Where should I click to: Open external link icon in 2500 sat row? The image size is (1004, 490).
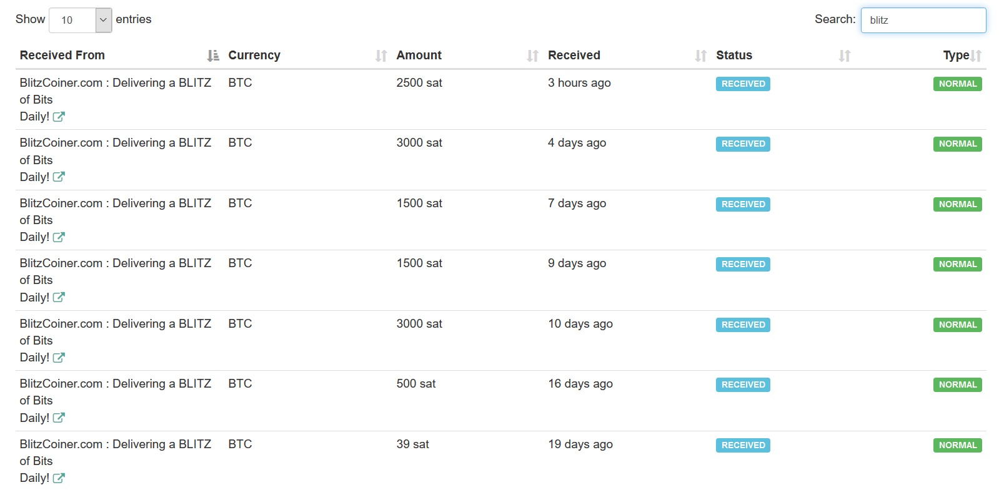coord(59,117)
